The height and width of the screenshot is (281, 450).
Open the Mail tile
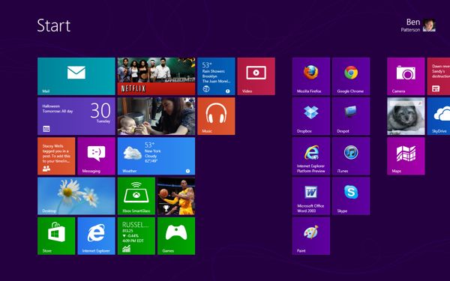pyautogui.click(x=76, y=76)
